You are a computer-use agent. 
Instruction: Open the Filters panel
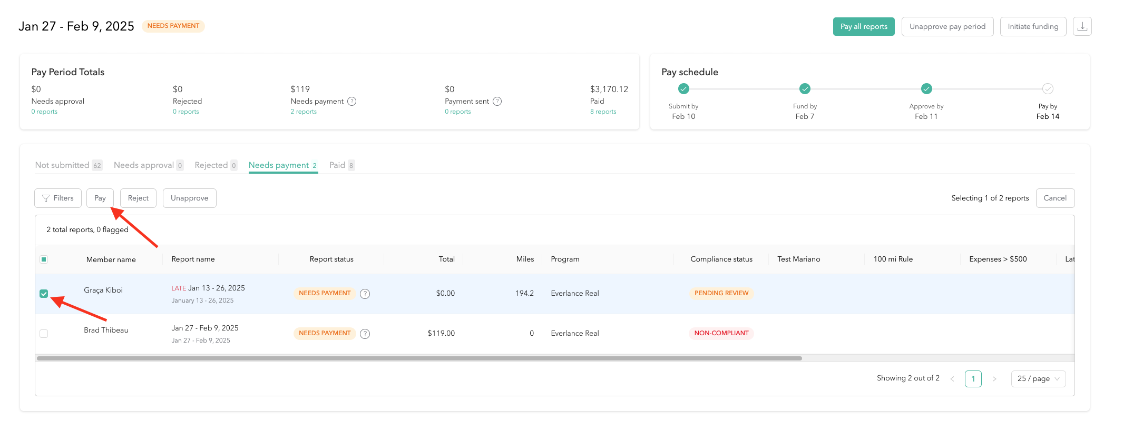tap(58, 198)
